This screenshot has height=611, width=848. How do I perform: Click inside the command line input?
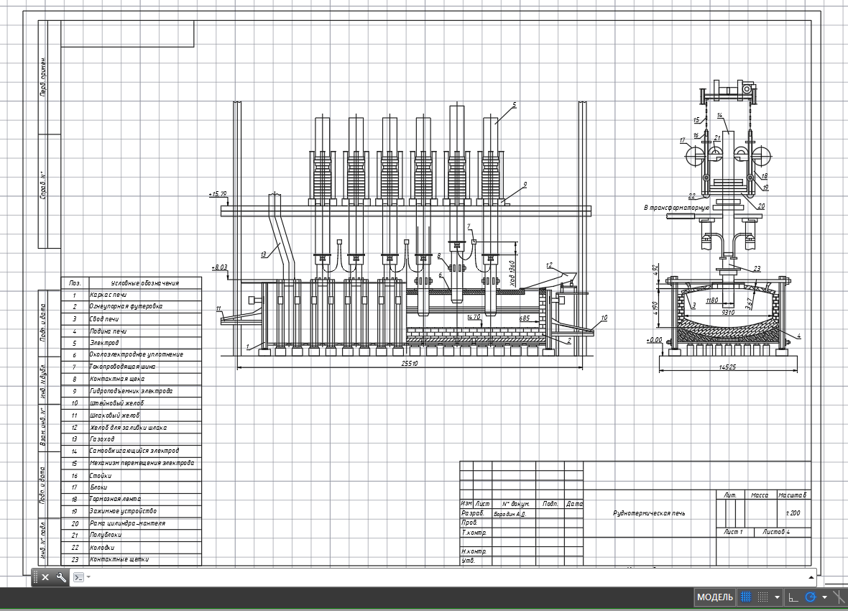click(x=431, y=577)
